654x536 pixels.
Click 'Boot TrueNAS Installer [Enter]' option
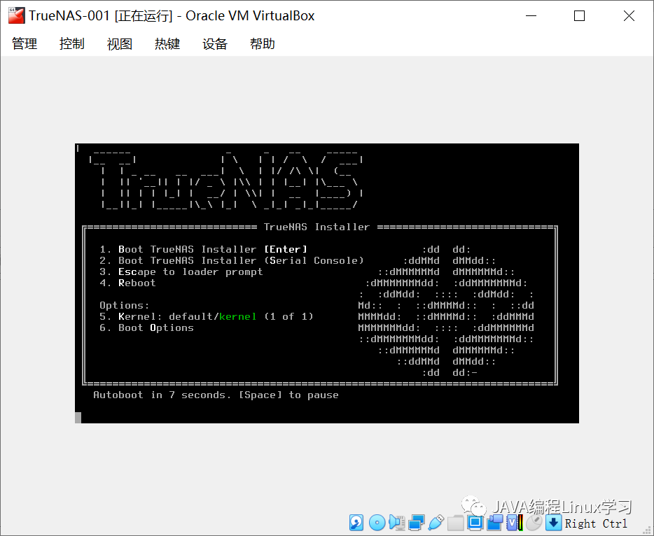[x=204, y=249]
